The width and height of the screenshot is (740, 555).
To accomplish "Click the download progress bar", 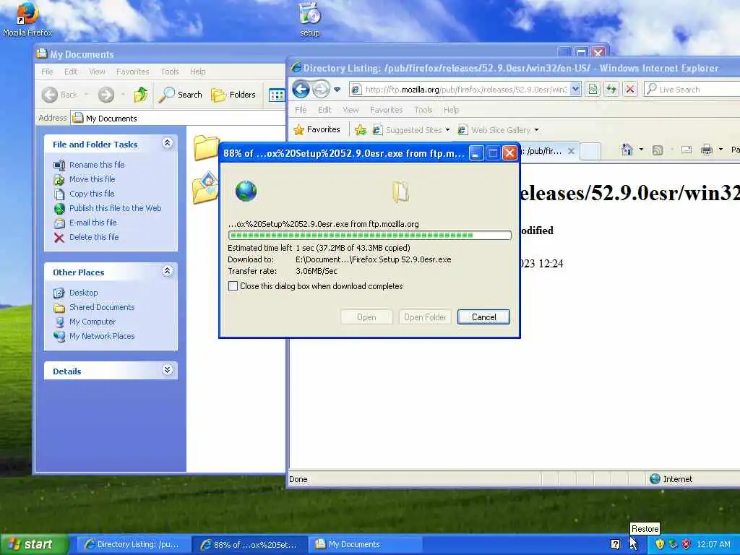I will pyautogui.click(x=369, y=235).
